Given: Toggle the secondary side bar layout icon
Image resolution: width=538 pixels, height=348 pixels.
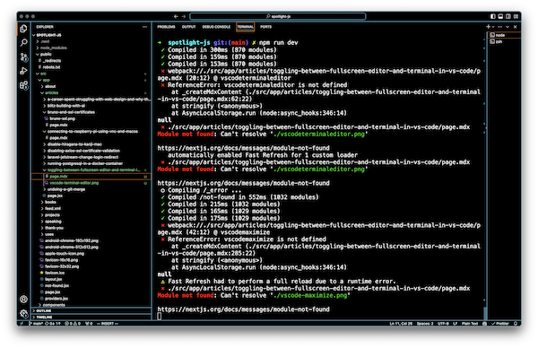Looking at the screenshot, I should 508,16.
